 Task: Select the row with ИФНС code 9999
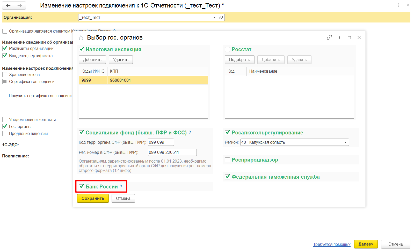[143, 80]
